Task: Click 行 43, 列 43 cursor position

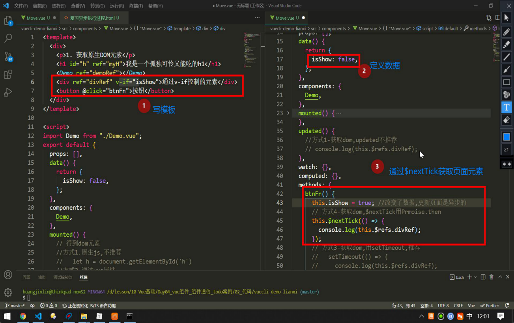Action: [x=404, y=306]
